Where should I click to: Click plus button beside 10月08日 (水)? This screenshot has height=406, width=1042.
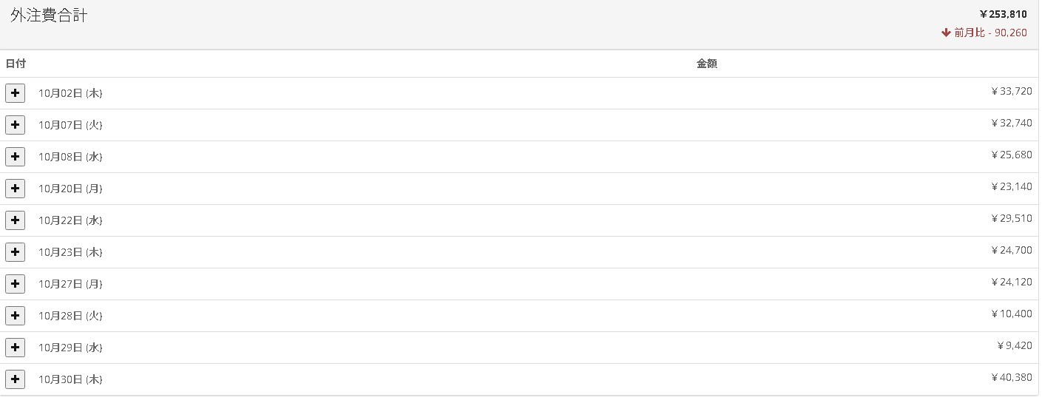pos(15,157)
